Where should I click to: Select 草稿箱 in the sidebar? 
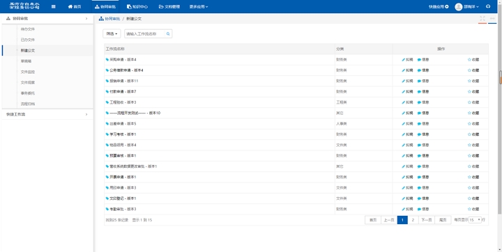[x=26, y=61]
